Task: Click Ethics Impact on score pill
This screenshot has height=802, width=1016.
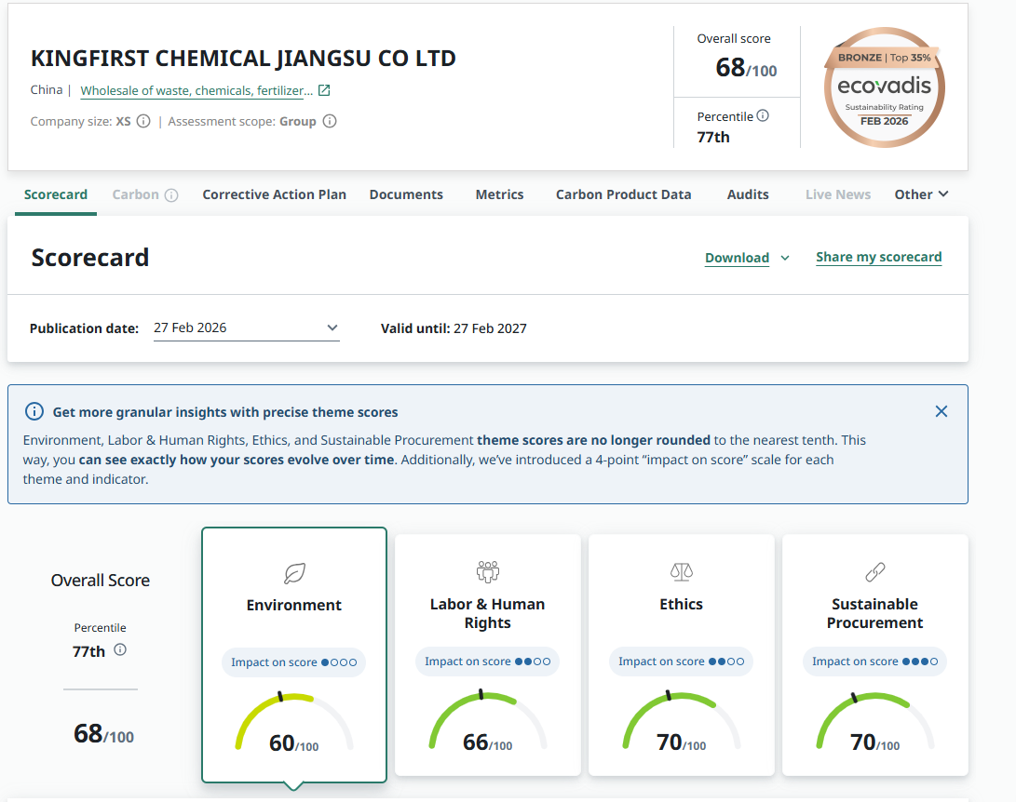Action: (682, 662)
